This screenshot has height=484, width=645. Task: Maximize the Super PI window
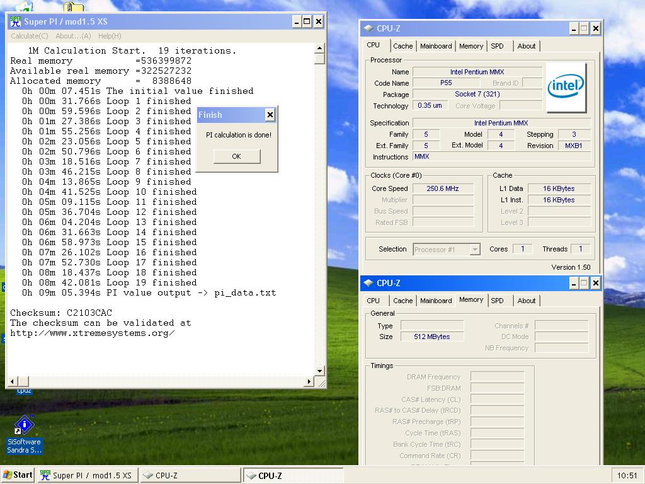click(x=307, y=22)
